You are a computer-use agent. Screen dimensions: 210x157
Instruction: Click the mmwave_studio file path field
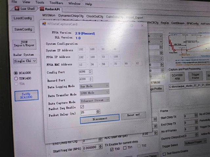(189, 86)
